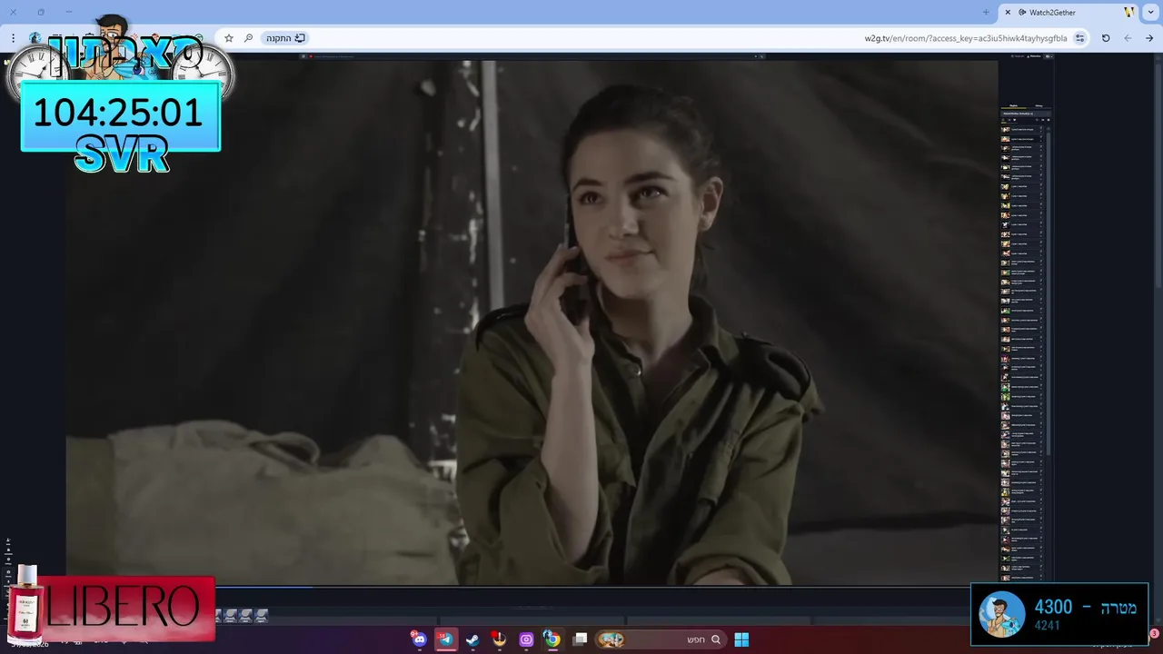Switch to Chrome in the taskbar

point(552,639)
